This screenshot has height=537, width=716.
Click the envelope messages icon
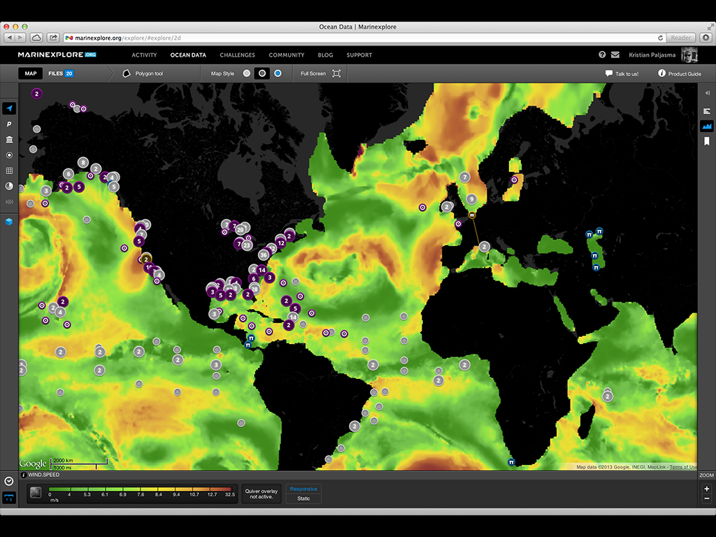(615, 55)
